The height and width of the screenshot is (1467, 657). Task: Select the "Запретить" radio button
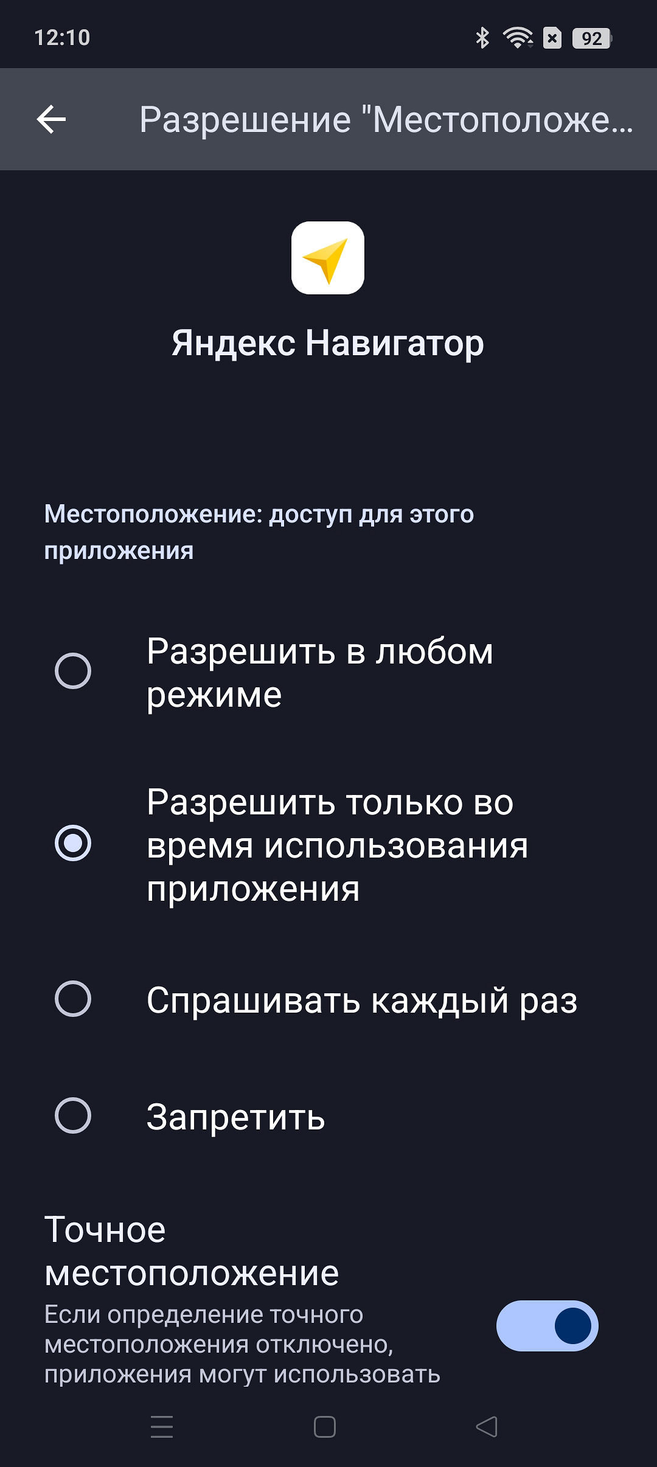pos(73,1115)
